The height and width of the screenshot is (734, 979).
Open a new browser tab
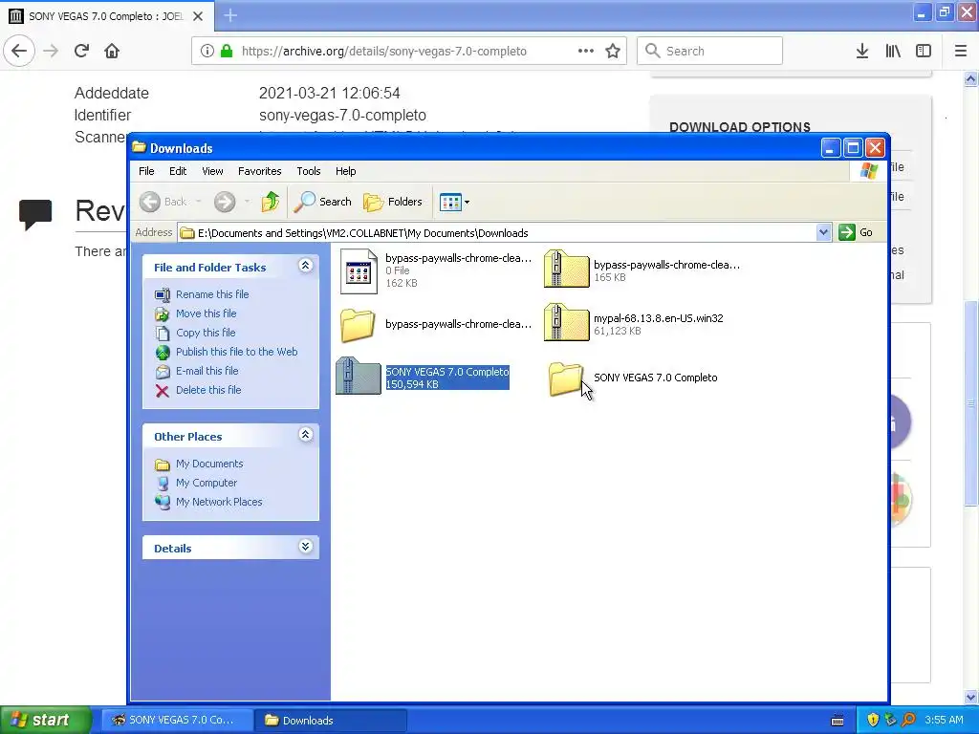tap(230, 15)
